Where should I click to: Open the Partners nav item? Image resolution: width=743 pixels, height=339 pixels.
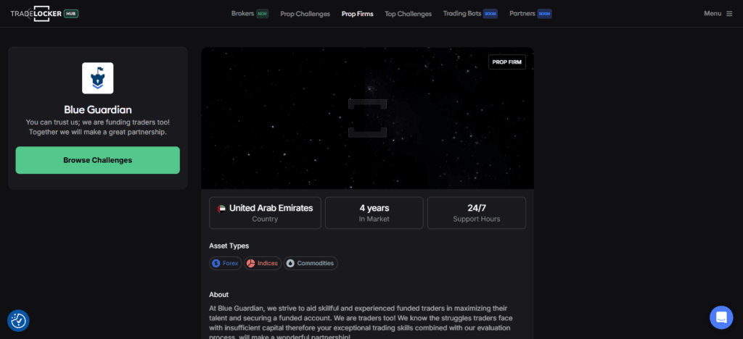point(522,14)
